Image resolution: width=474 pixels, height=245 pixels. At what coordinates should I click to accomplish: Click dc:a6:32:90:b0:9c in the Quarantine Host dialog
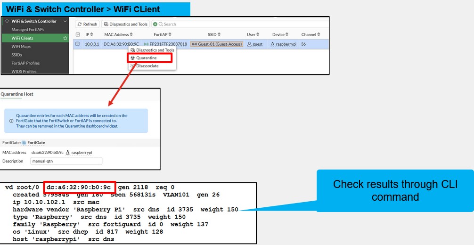pos(48,153)
